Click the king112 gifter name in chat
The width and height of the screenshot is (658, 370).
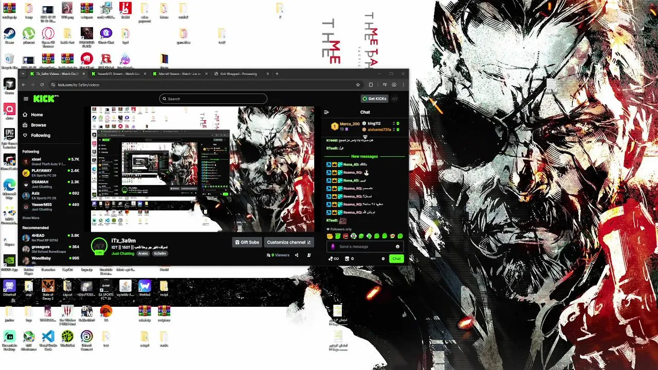[374, 123]
